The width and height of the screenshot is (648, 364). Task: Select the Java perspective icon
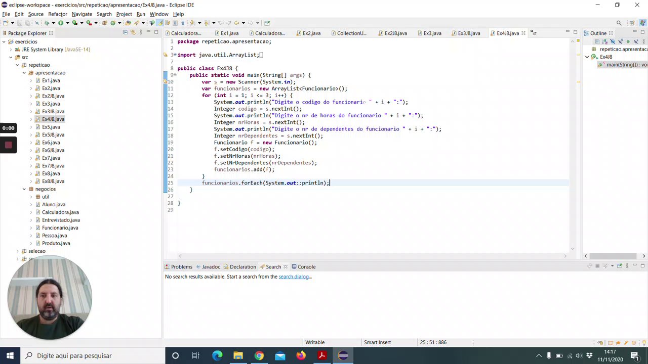(x=643, y=23)
